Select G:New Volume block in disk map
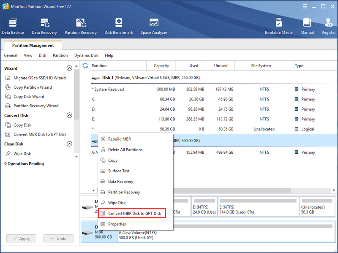338x253 pixels. click(226, 232)
